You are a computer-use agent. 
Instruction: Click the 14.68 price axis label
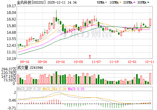click(11, 33)
